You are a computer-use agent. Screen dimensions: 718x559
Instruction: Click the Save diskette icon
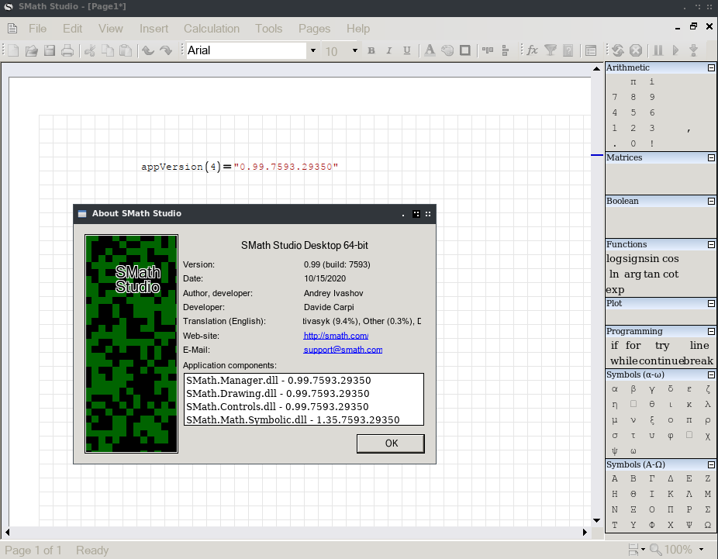50,50
